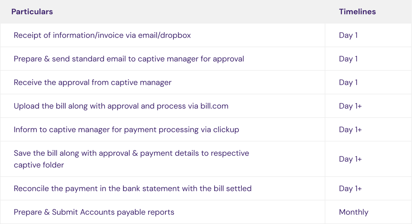Select the row for sending standard email to captive manager

pyautogui.click(x=129, y=59)
